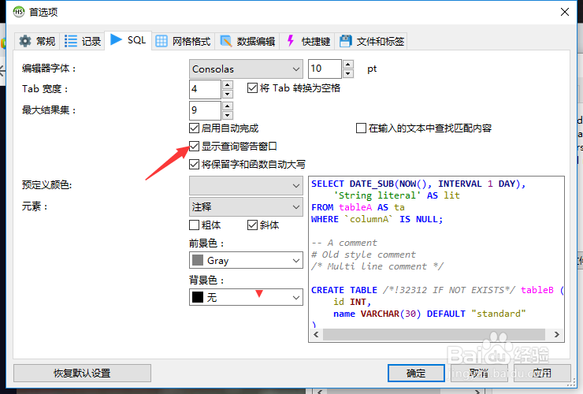Click the SQL preview horizontal scrollbar track
The height and width of the screenshot is (394, 583).
434,334
